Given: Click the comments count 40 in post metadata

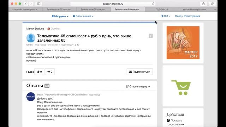Looking at the screenshot, I should click(76, 45).
